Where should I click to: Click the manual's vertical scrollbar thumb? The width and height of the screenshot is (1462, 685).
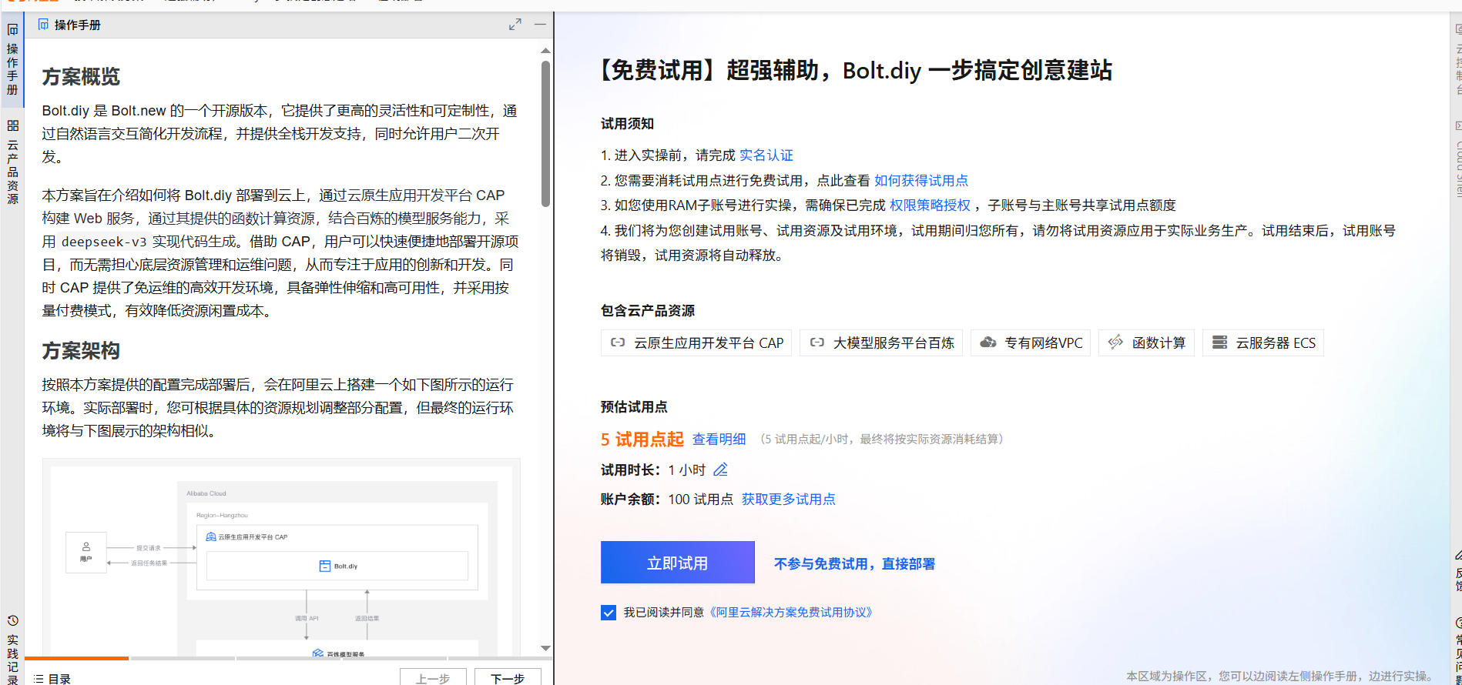[x=545, y=134]
